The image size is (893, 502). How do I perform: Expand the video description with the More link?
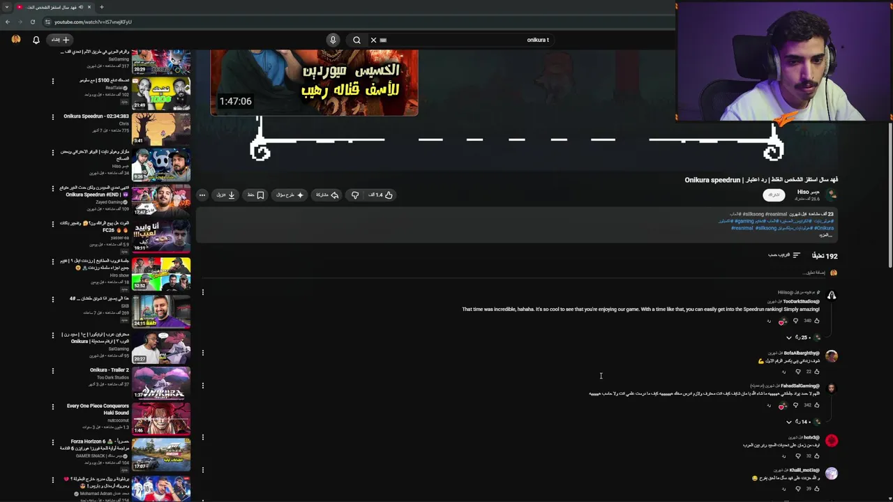tap(826, 235)
